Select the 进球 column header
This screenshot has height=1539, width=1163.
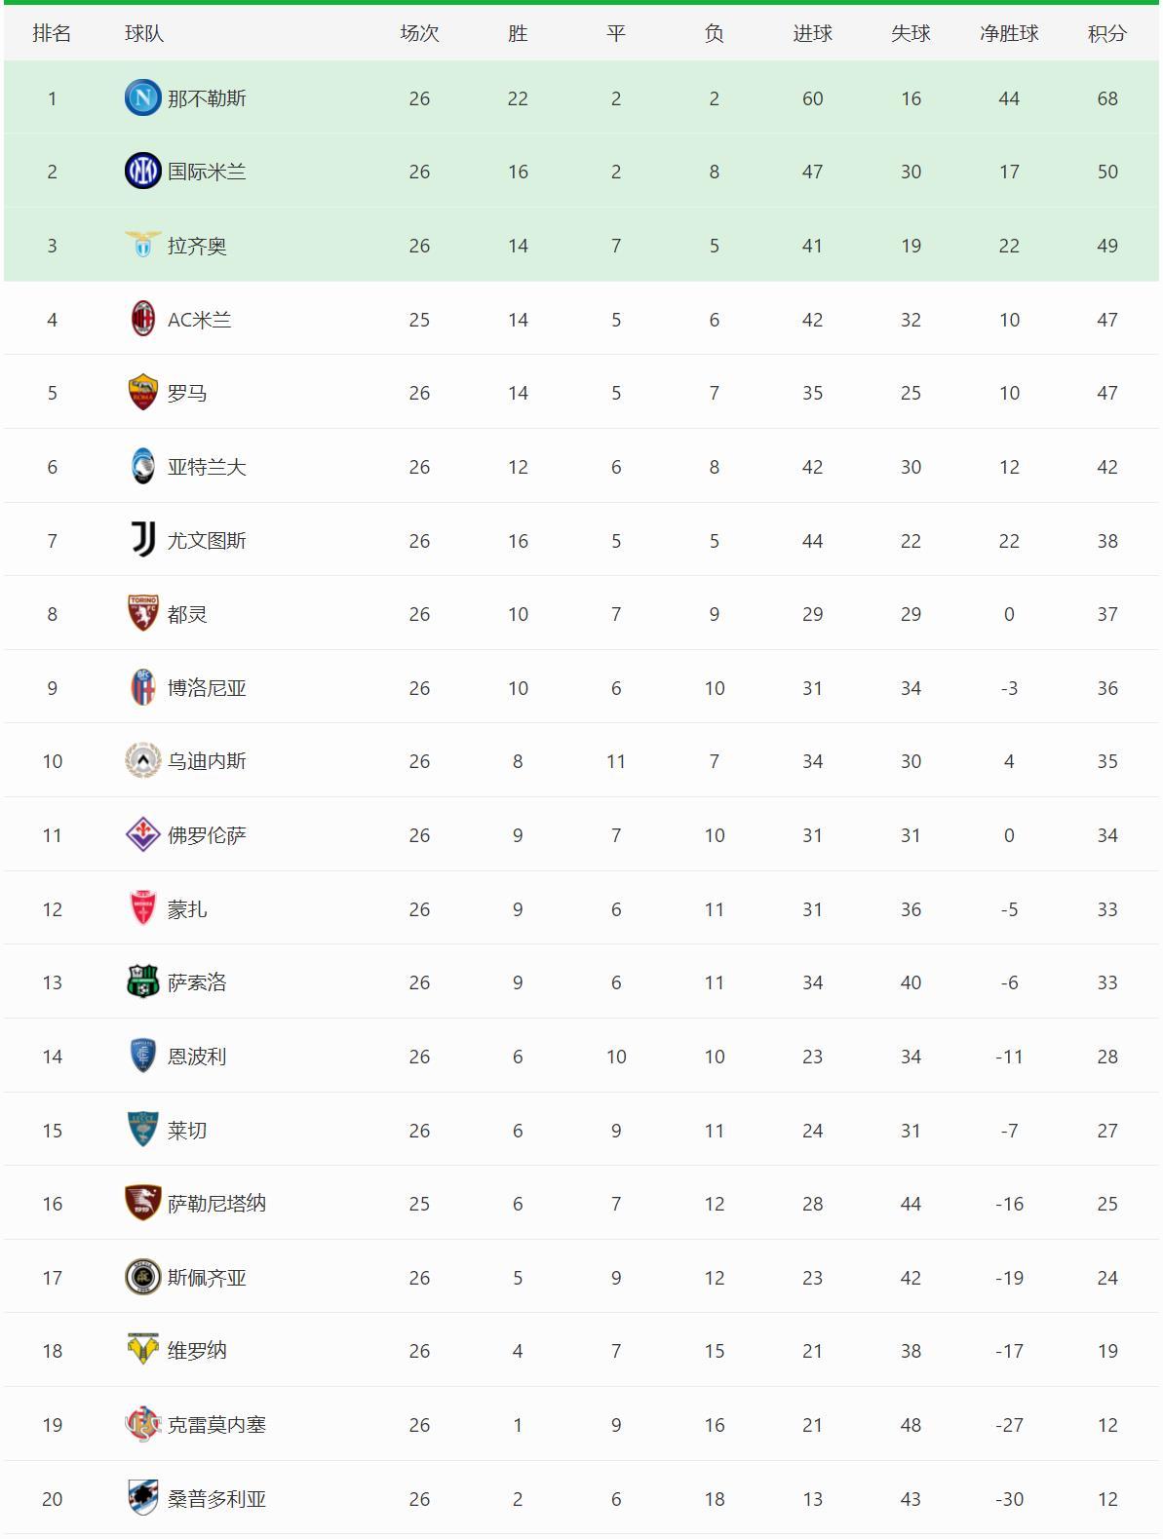[812, 33]
